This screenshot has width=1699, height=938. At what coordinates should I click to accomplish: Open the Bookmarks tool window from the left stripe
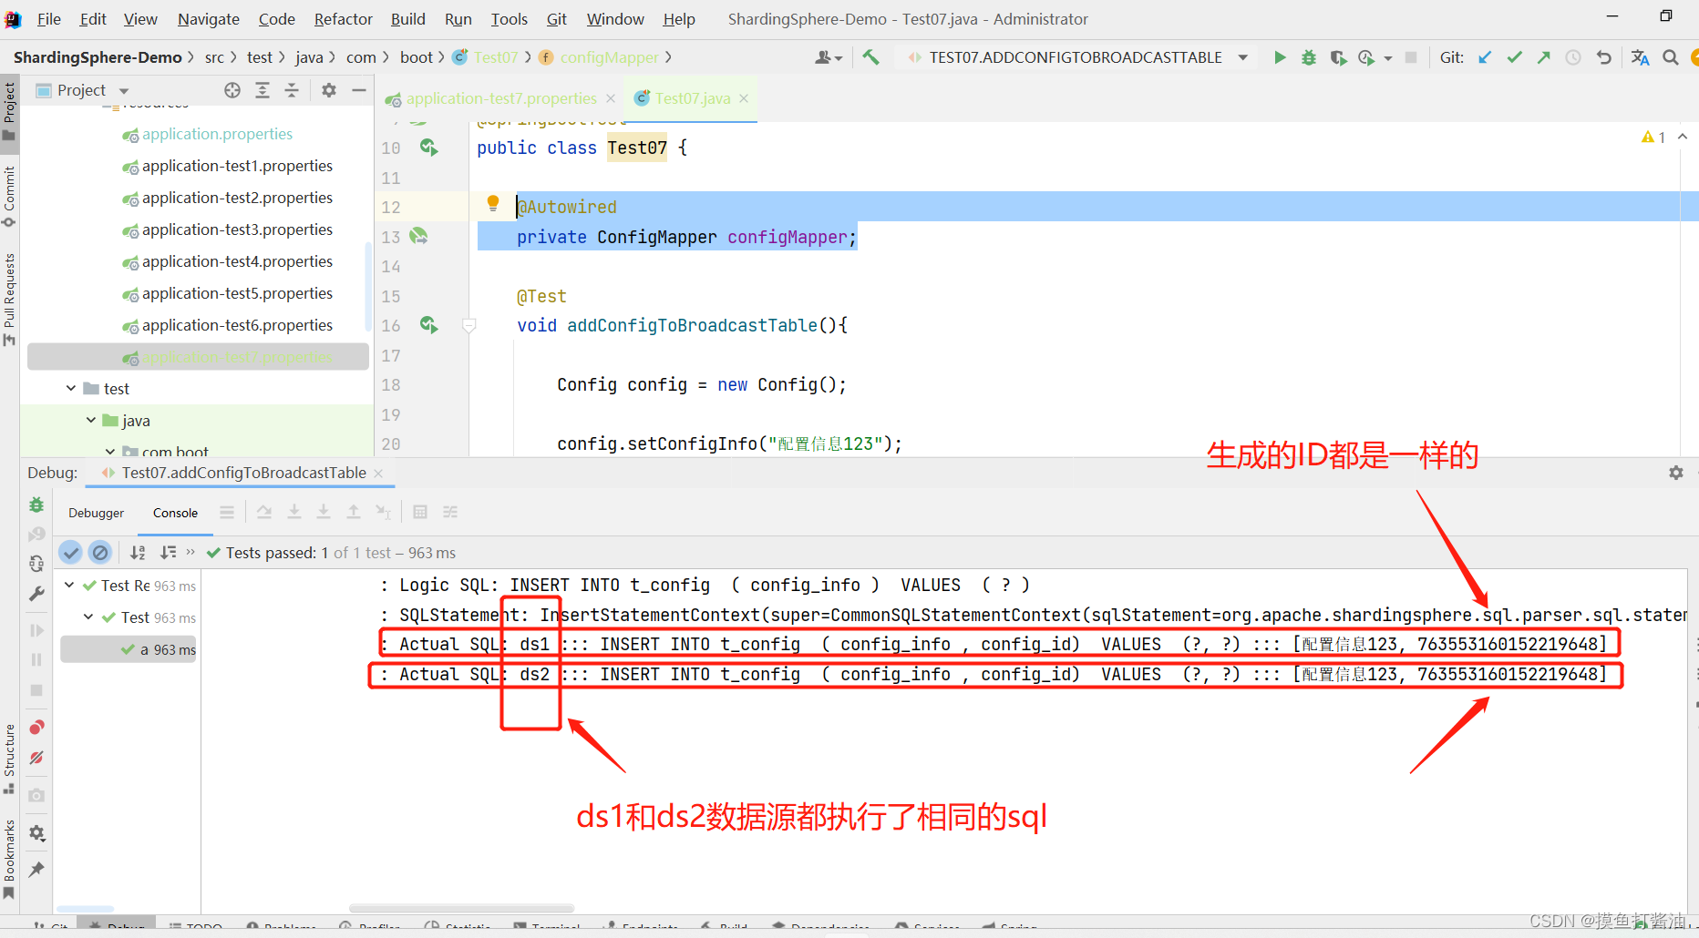coord(9,861)
